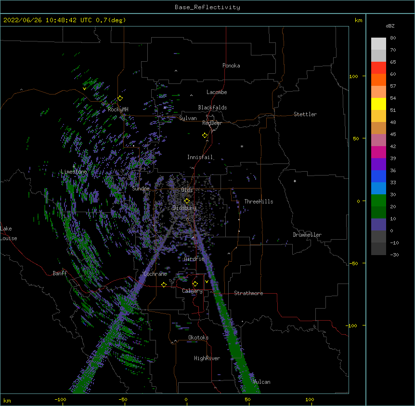Click the Lake Louise label
This screenshot has height=406, width=415.
(x=9, y=233)
